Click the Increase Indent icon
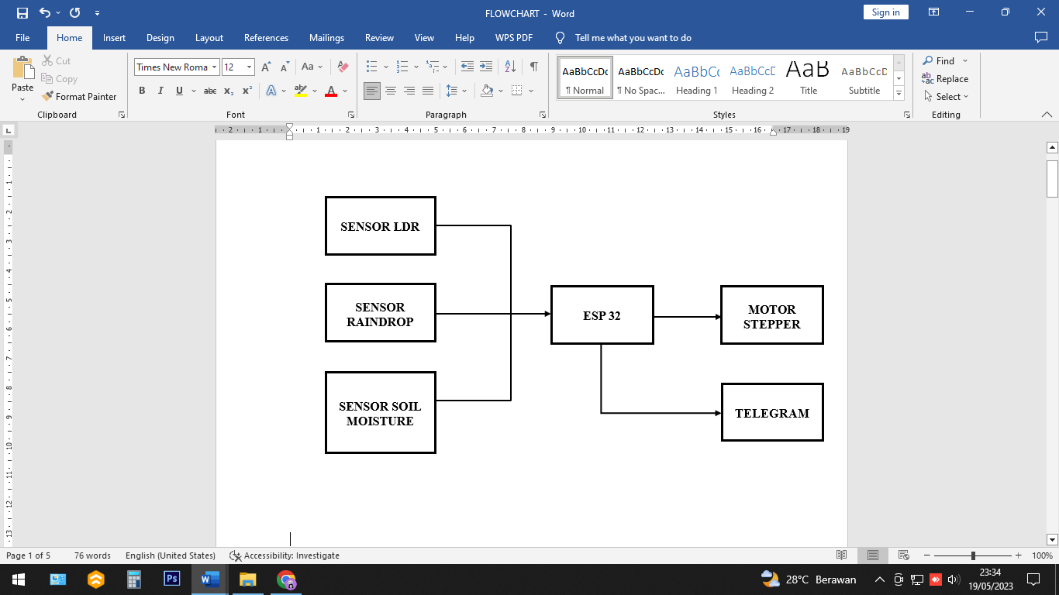The height and width of the screenshot is (595, 1059). pyautogui.click(x=486, y=67)
